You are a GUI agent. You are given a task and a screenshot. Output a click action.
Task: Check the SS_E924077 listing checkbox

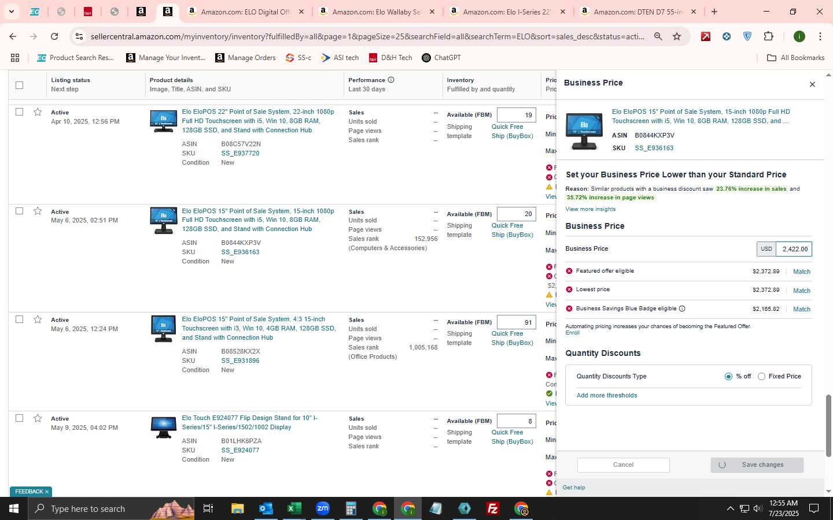[x=19, y=418]
